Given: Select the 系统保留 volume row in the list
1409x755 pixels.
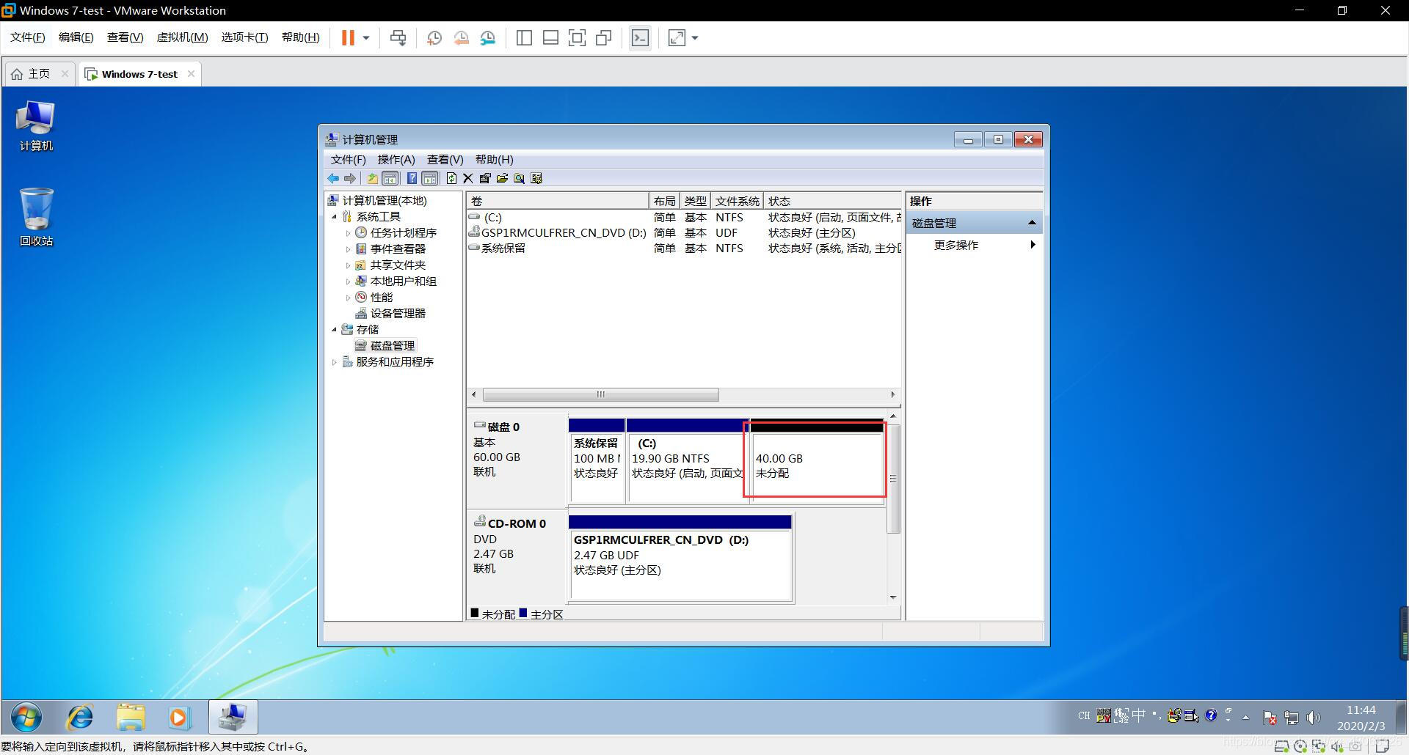Looking at the screenshot, I should pos(684,248).
